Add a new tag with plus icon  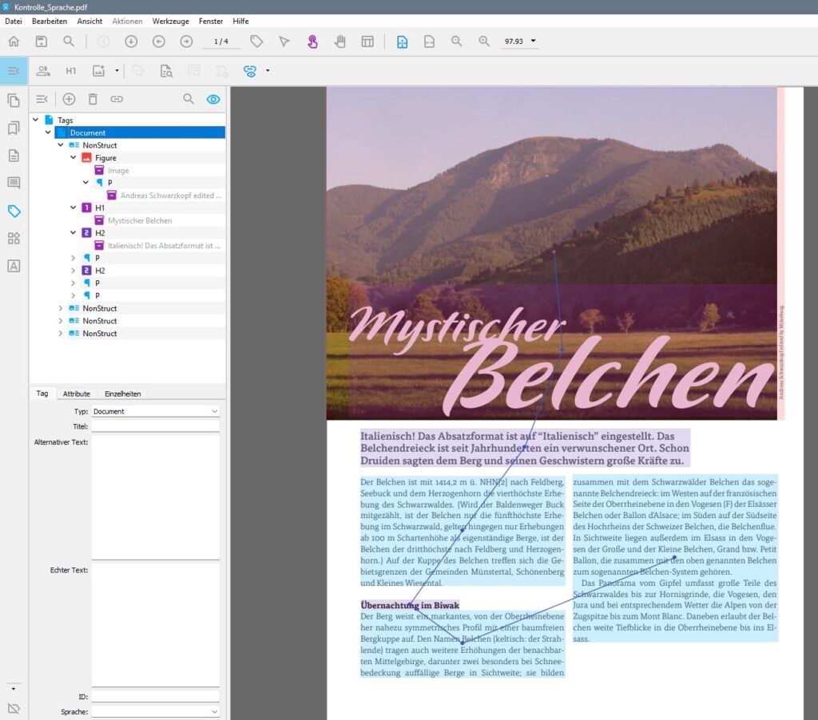pyautogui.click(x=69, y=99)
